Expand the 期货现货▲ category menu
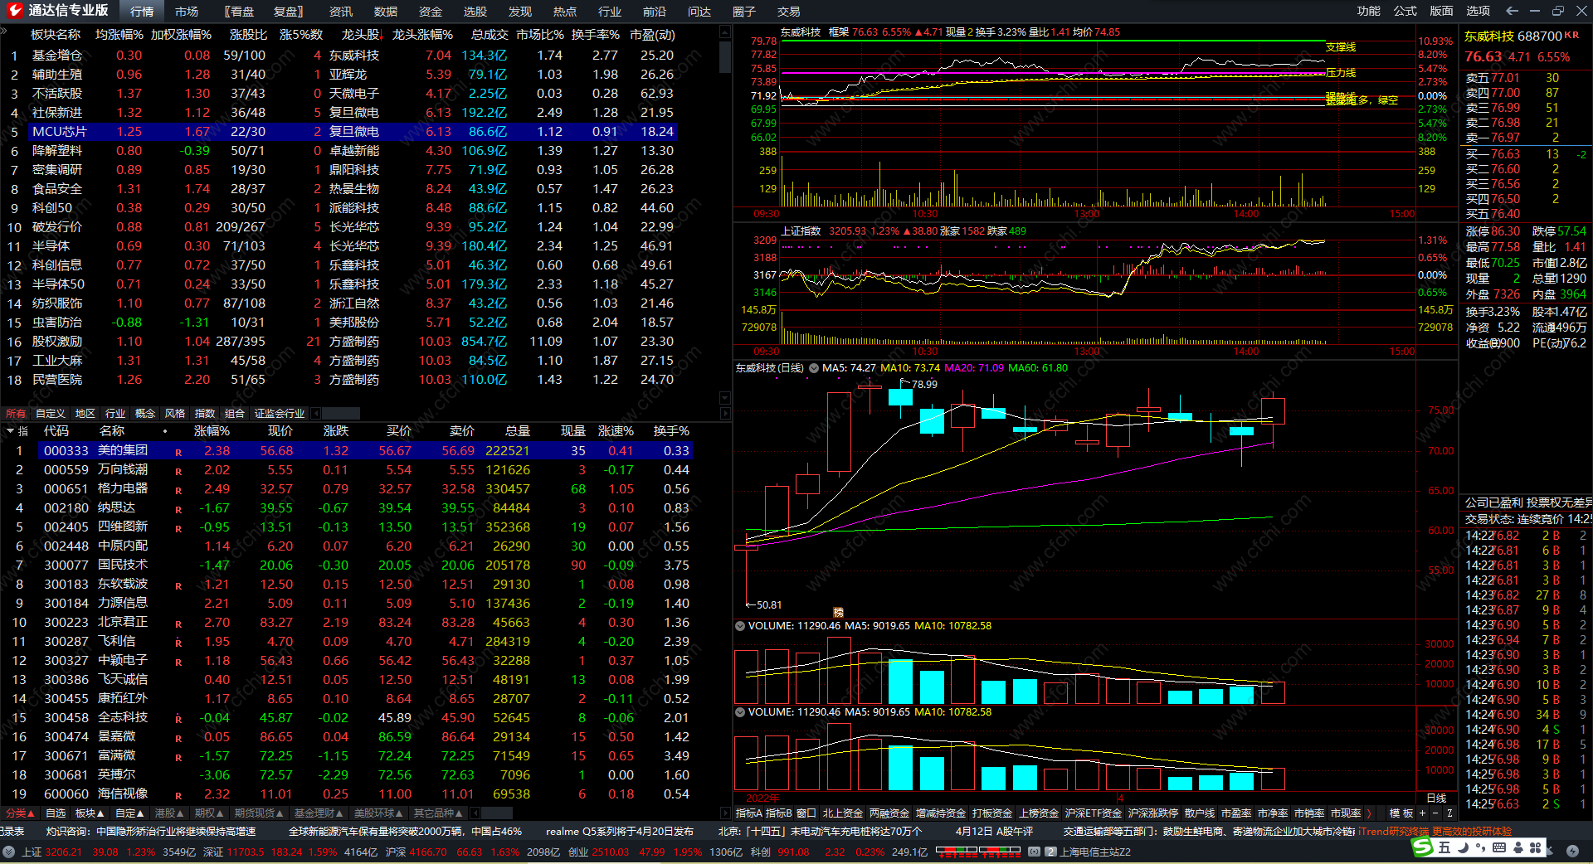 point(260,813)
